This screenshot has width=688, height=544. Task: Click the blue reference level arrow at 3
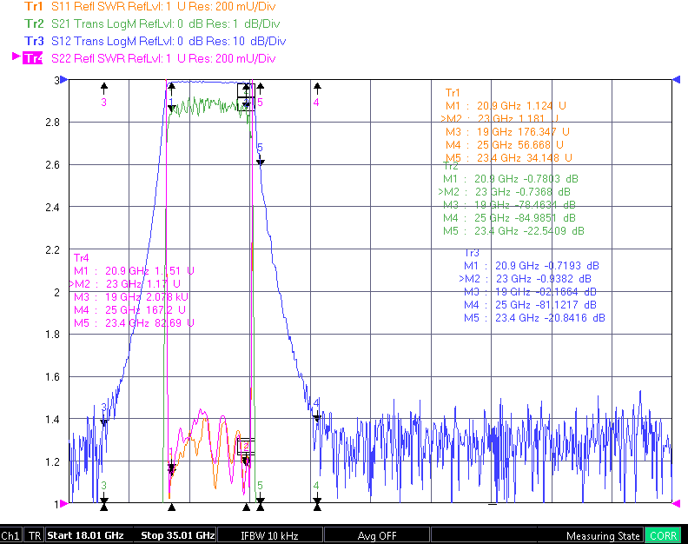click(64, 79)
